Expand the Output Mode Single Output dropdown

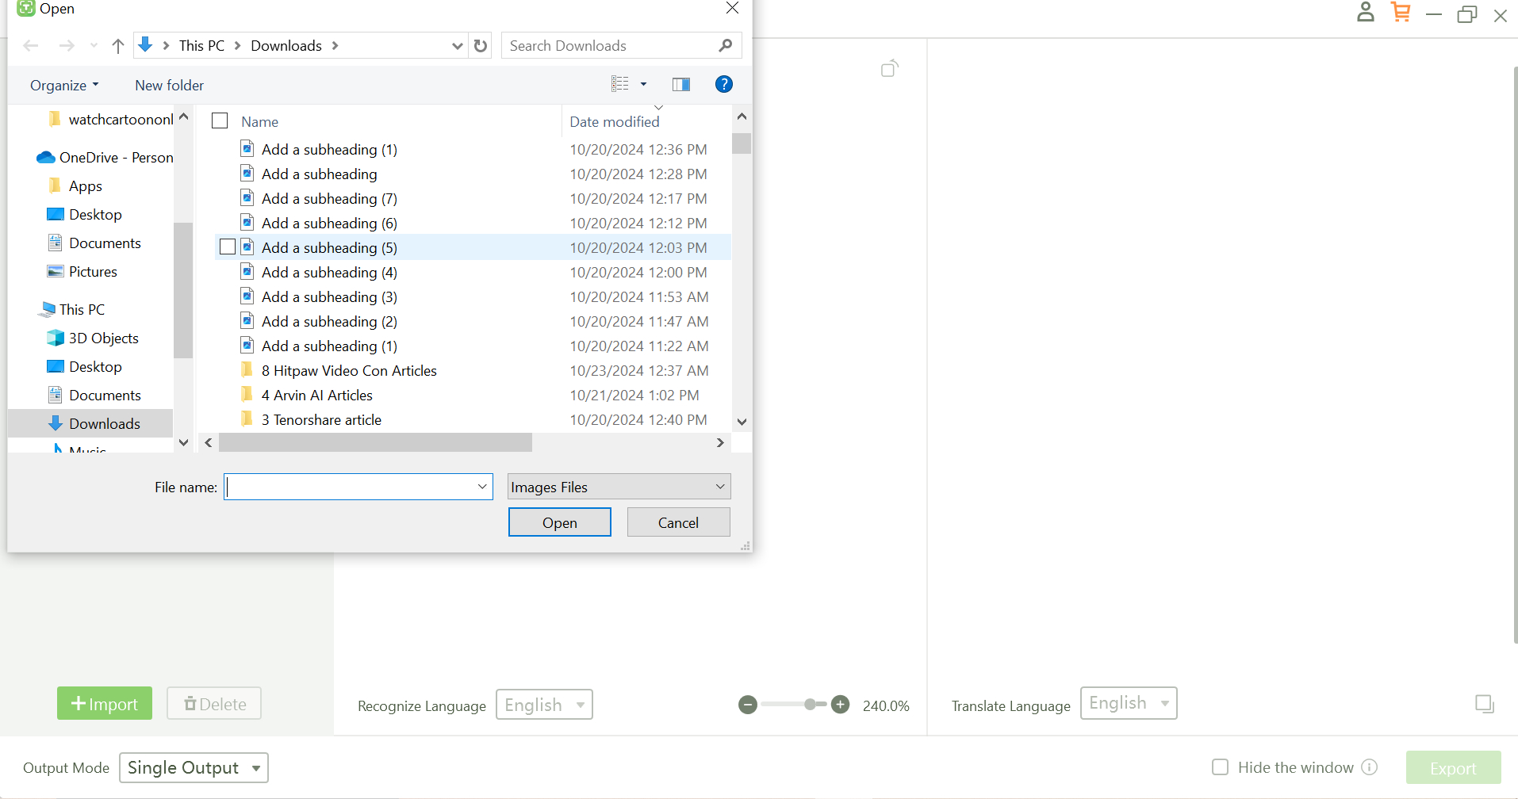tap(194, 767)
